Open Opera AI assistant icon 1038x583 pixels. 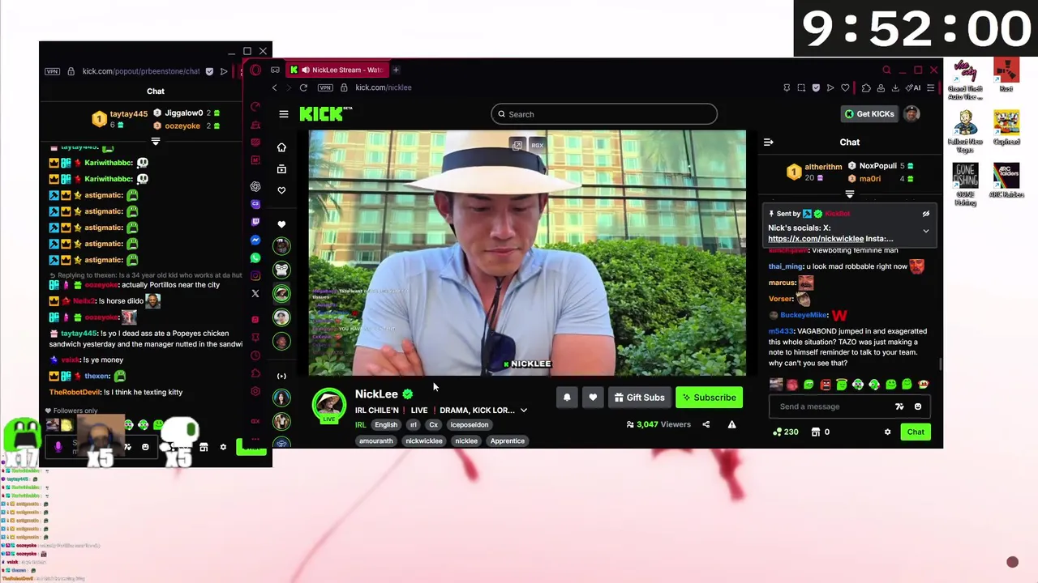915,87
